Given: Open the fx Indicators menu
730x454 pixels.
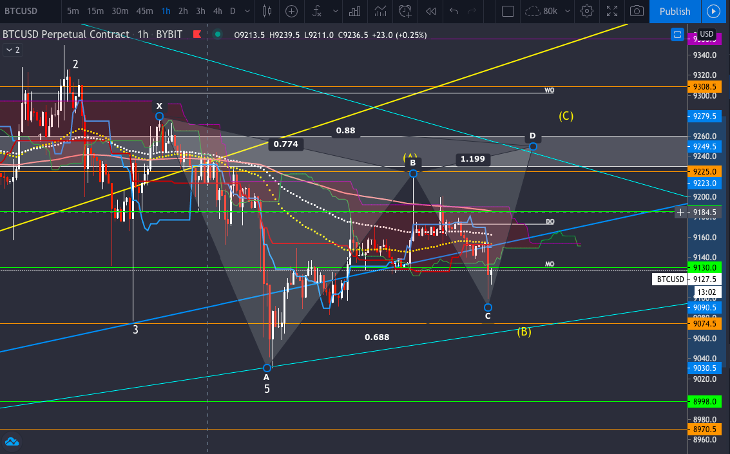Looking at the screenshot, I should pos(316,11).
